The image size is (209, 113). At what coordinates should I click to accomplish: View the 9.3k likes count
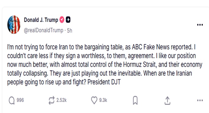tap(103, 100)
